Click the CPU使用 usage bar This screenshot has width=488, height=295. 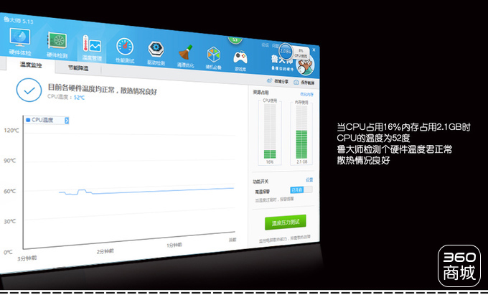click(x=270, y=131)
